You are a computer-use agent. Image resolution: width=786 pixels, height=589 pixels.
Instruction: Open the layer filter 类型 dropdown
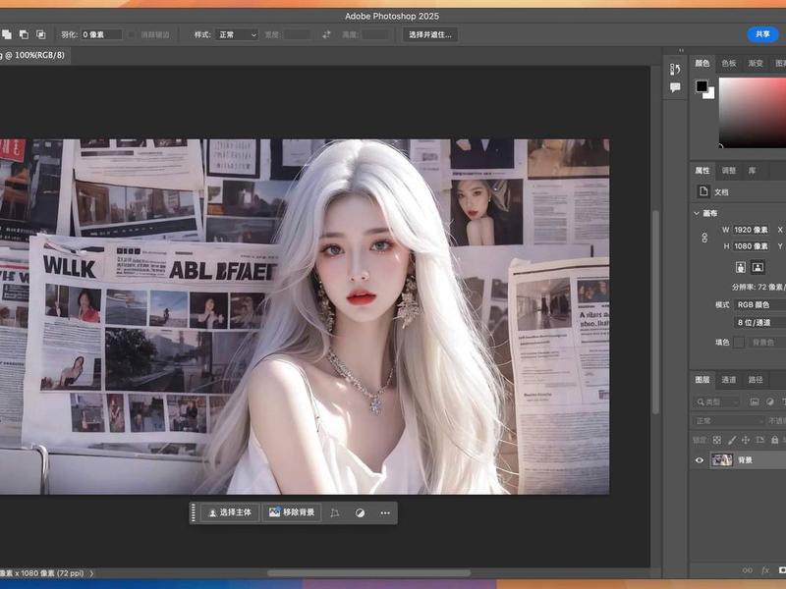point(717,402)
